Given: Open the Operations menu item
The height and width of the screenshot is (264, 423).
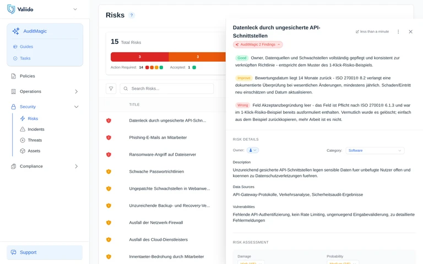Looking at the screenshot, I should 30,91.
